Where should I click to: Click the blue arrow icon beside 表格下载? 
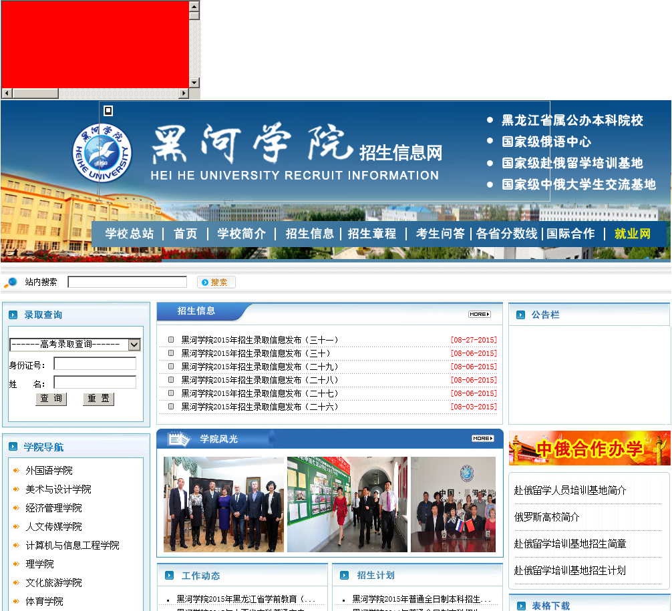(521, 606)
